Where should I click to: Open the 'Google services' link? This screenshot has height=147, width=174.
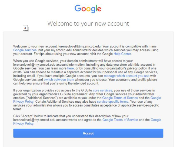[25, 50]
